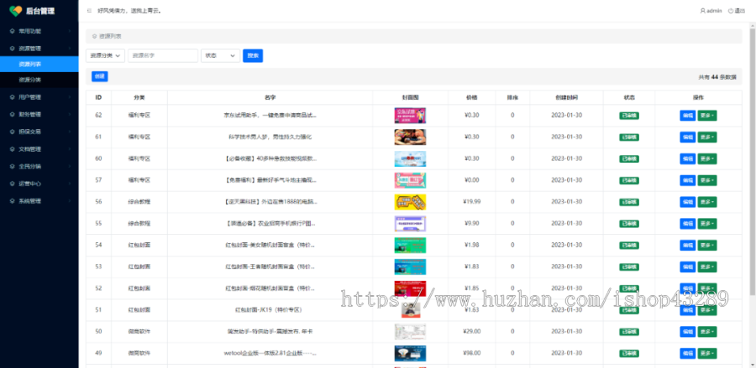Click the 已审核 status badge in row 57

pyautogui.click(x=628, y=180)
